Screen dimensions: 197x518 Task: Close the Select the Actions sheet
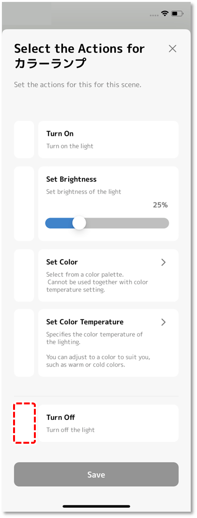click(172, 49)
